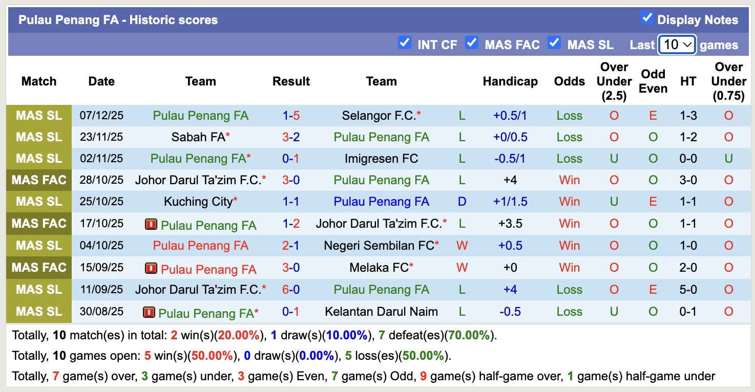This screenshot has width=755, height=392.
Task: Click the Date column header
Action: coord(101,81)
